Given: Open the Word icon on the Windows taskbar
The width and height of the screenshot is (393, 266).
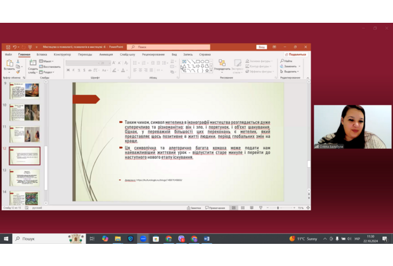Looking at the screenshot, I should click(x=207, y=239).
